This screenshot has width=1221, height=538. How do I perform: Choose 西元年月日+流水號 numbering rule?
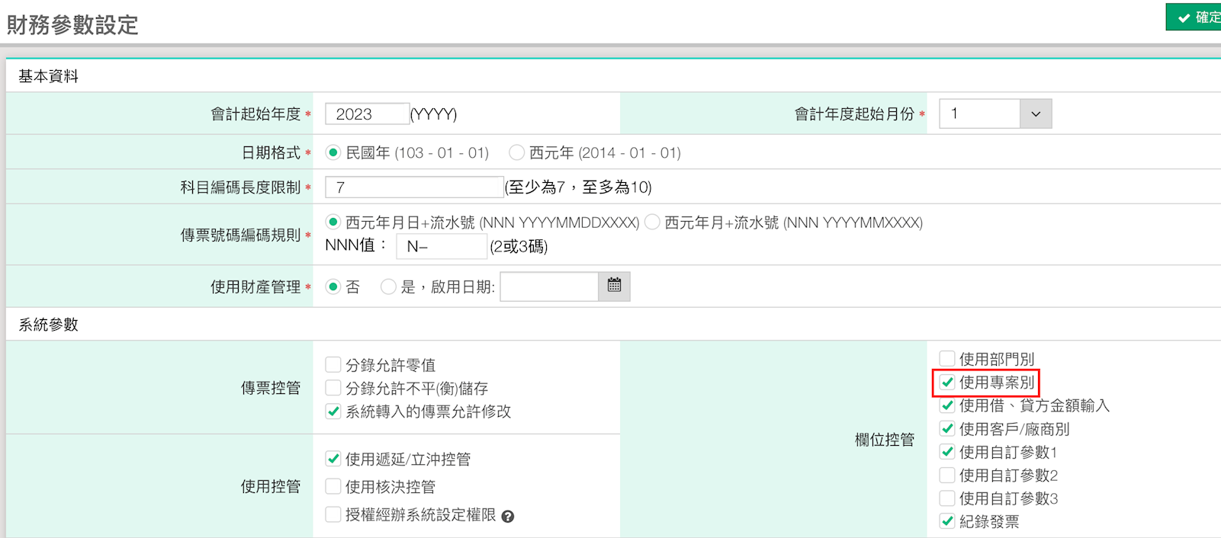333,222
